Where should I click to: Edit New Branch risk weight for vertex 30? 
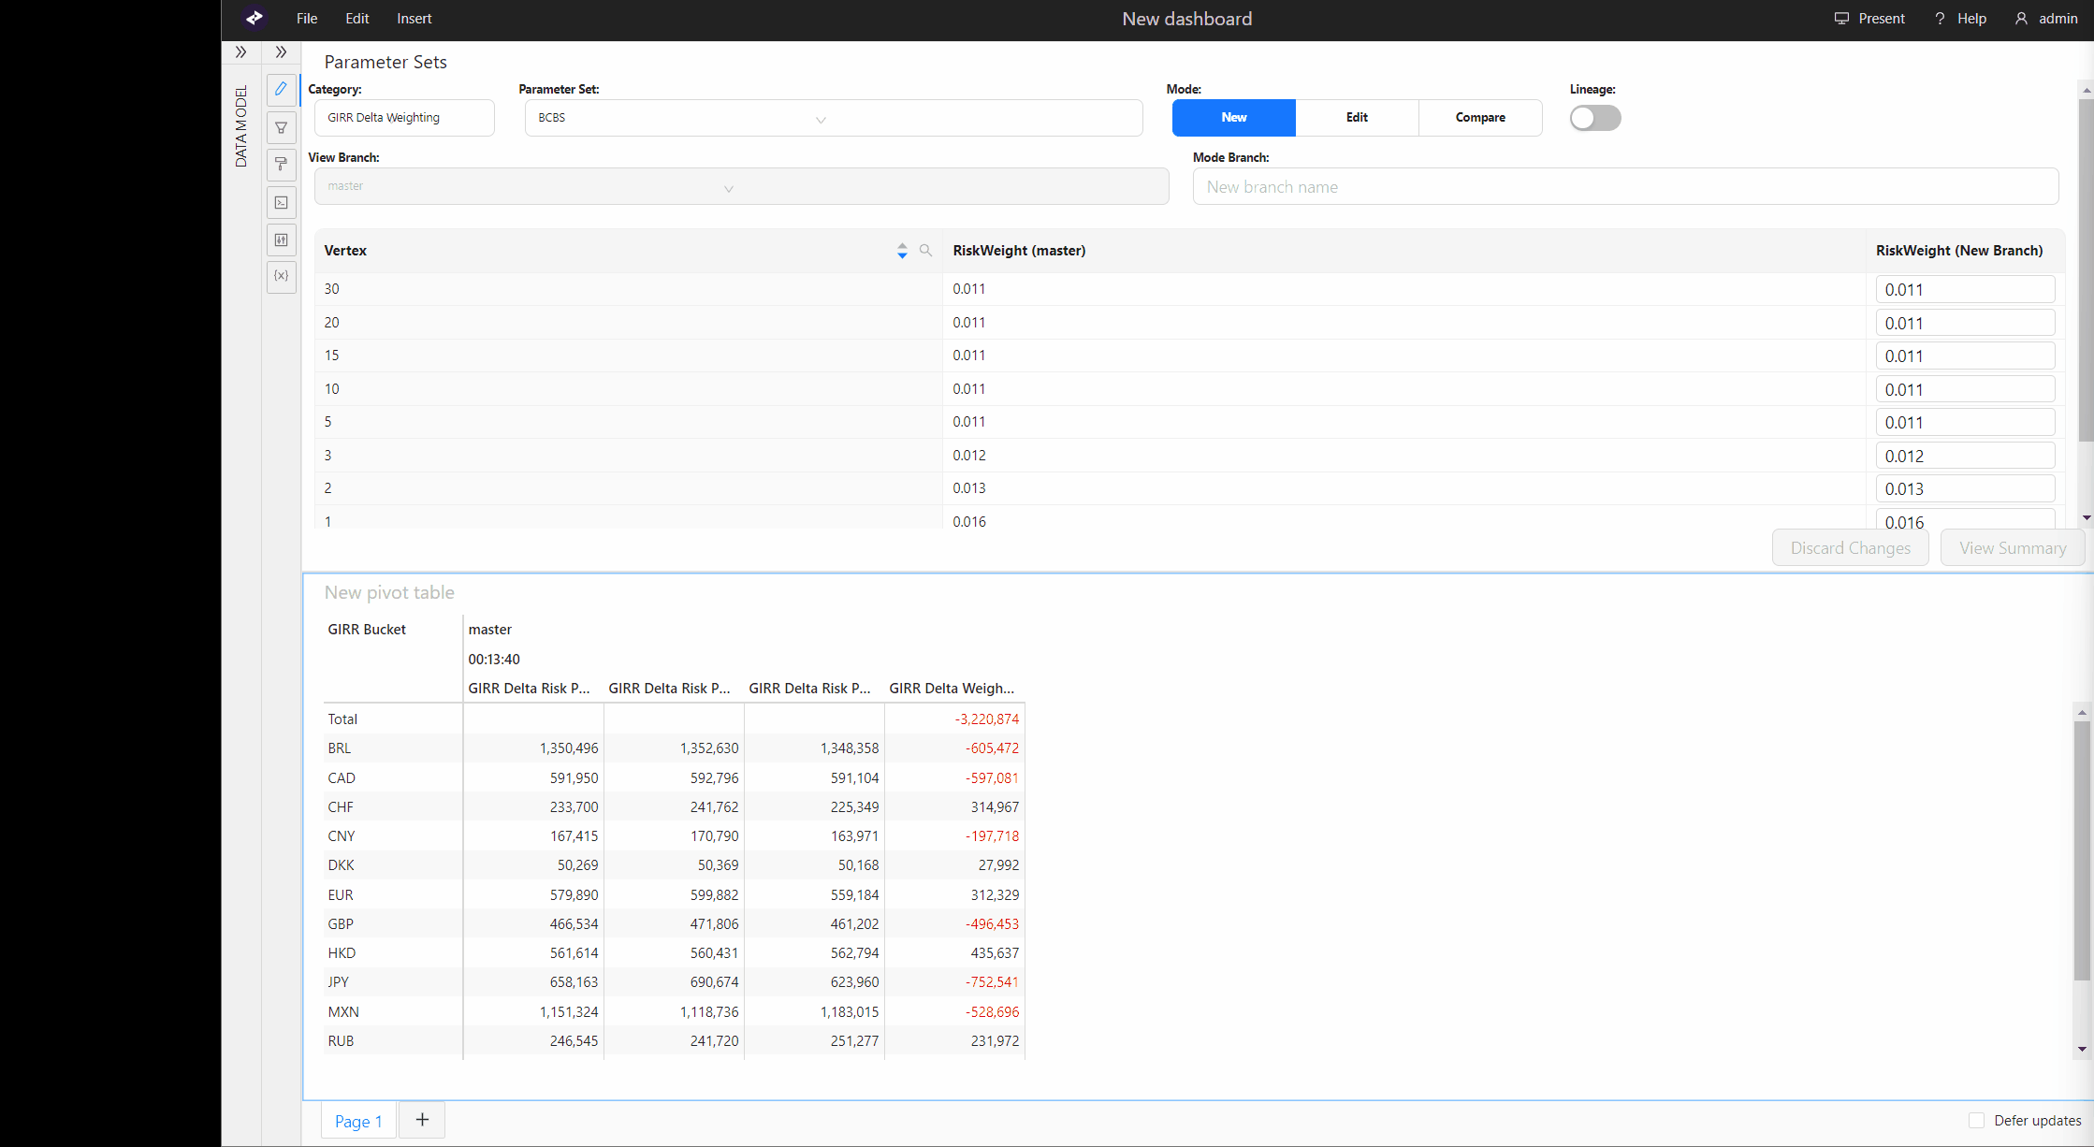[x=1965, y=289]
